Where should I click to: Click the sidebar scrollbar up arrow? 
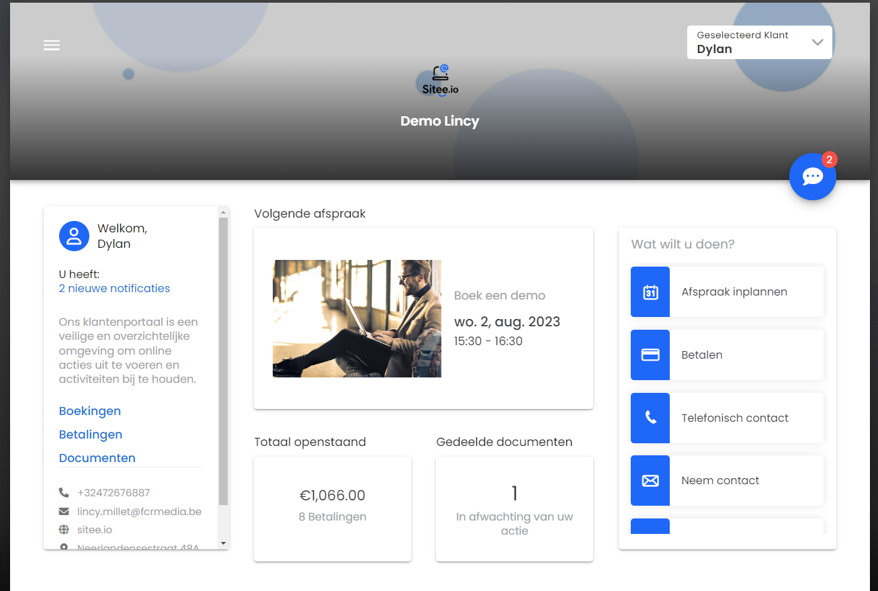(223, 212)
